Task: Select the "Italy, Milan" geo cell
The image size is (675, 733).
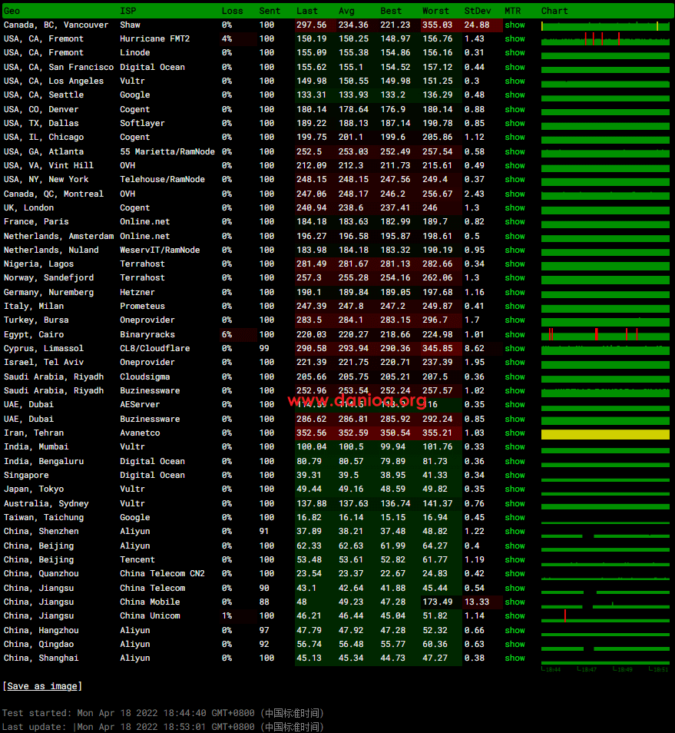Action: 34,307
